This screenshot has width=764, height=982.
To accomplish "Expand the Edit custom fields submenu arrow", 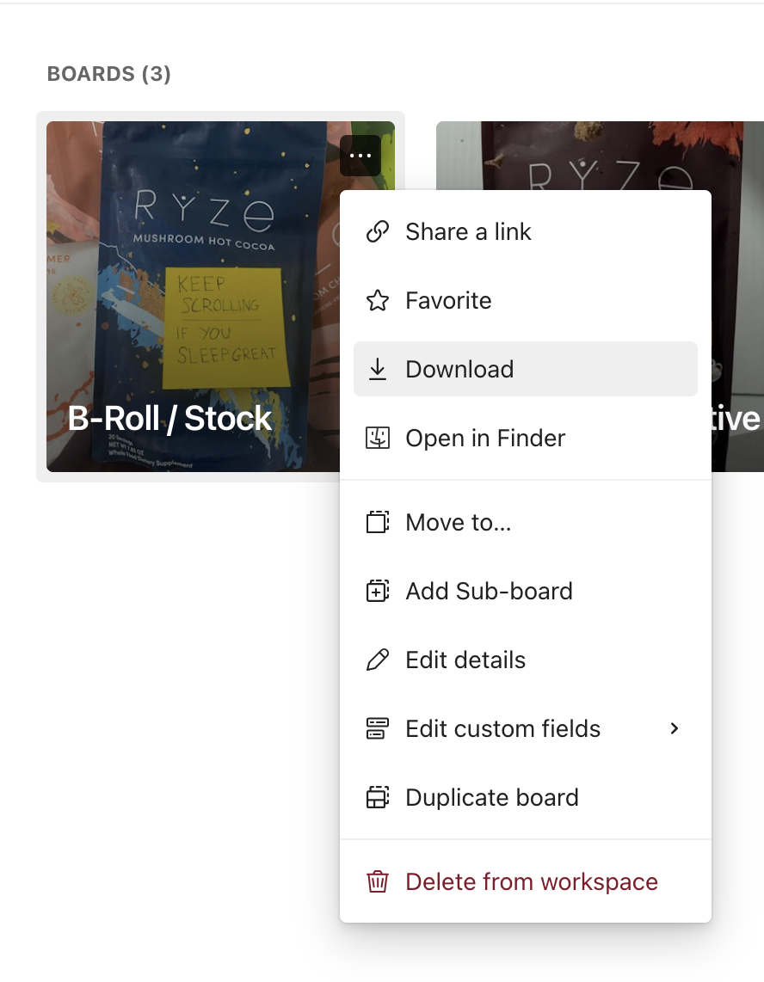I will pos(675,729).
